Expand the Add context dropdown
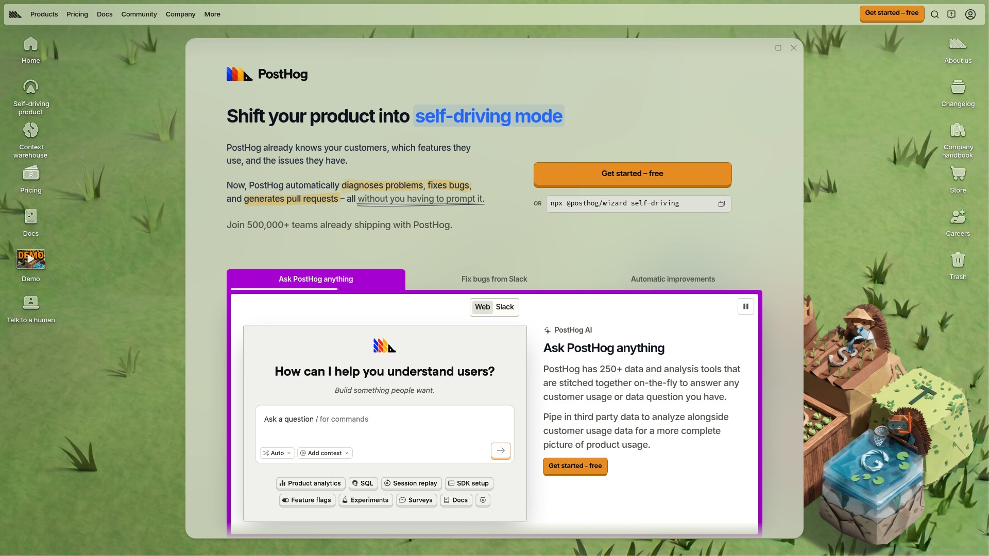 (325, 453)
